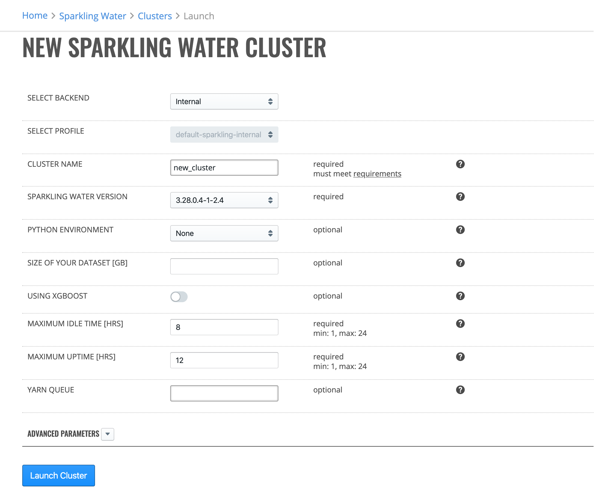This screenshot has width=605, height=490.
Task: Open help icon for Maximum Idle Time
Action: (x=460, y=324)
